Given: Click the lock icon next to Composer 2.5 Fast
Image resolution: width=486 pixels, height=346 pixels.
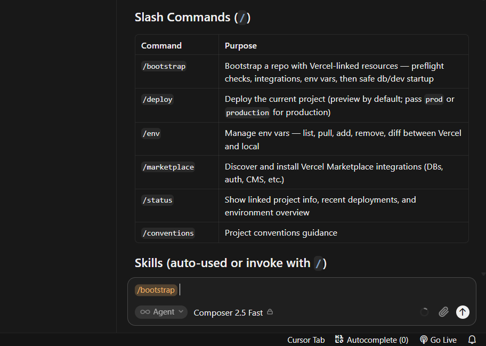Looking at the screenshot, I should point(270,312).
